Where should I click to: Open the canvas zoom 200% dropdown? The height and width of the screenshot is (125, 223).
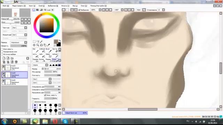coord(100,10)
